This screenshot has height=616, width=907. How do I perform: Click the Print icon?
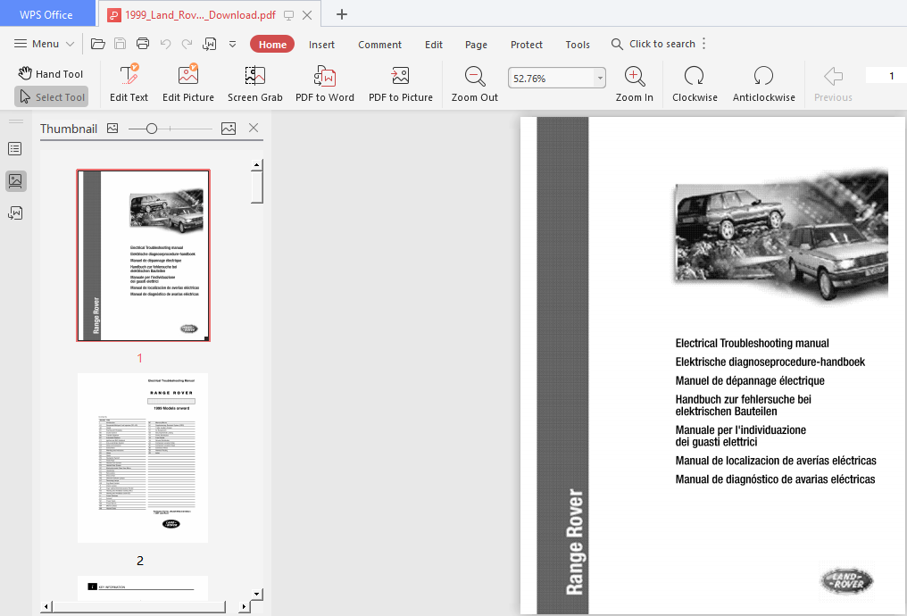coord(142,44)
